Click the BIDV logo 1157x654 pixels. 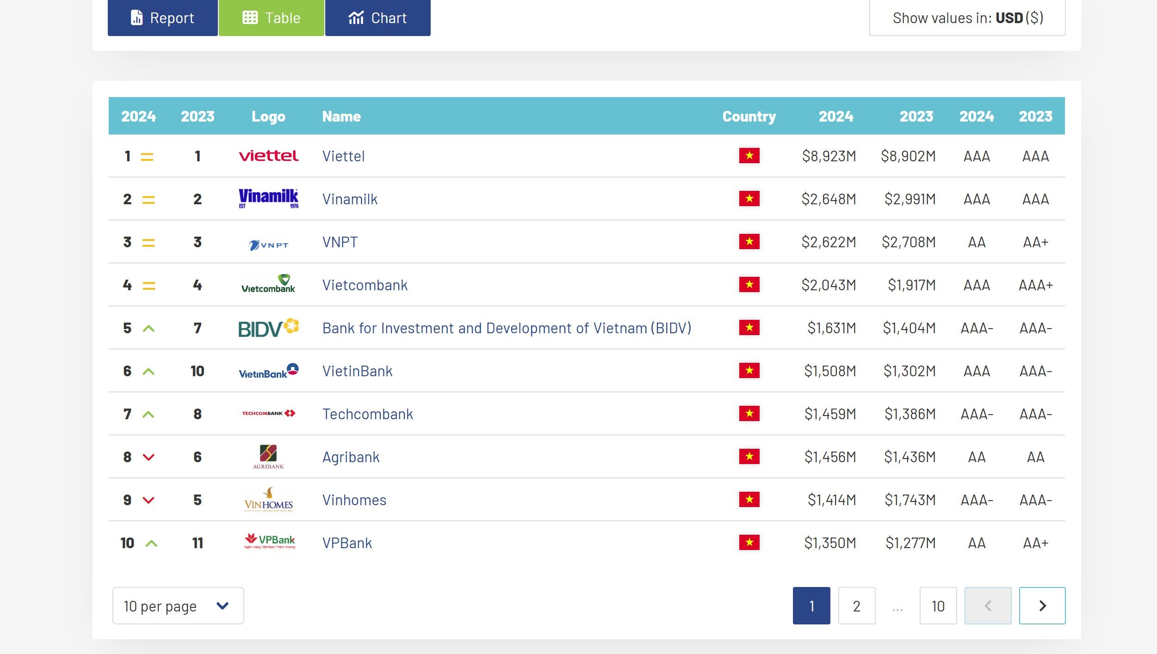click(268, 328)
